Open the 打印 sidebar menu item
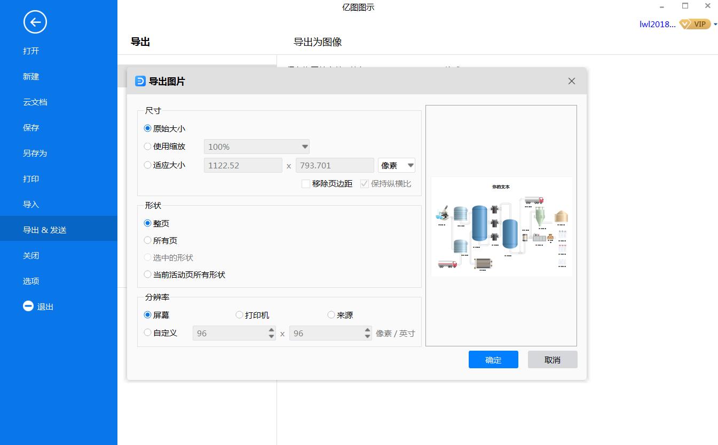 tap(30, 179)
